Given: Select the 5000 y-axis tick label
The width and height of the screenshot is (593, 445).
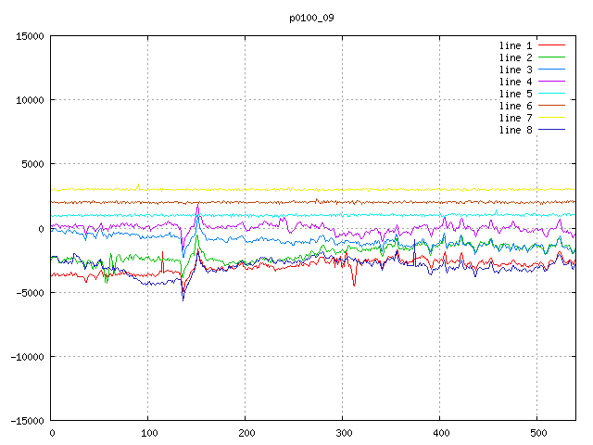Looking at the screenshot, I should tap(32, 164).
